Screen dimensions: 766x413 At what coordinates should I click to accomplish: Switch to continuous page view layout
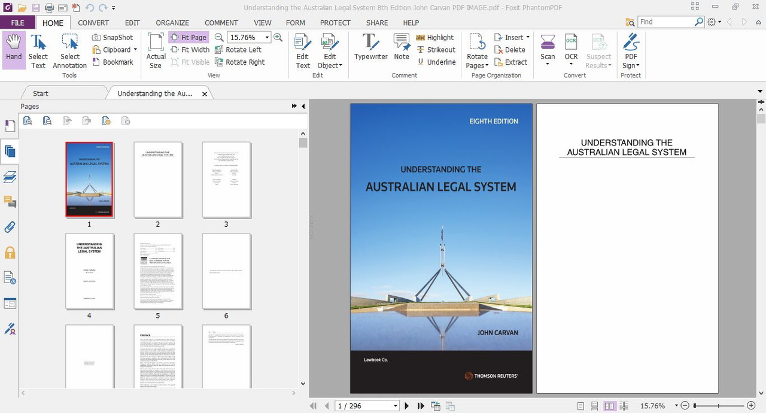click(x=595, y=406)
